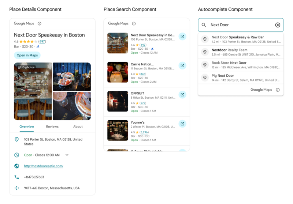Image resolution: width=293 pixels, height=204 pixels.
Task: Click the Open in Maps button
Action: click(27, 55)
